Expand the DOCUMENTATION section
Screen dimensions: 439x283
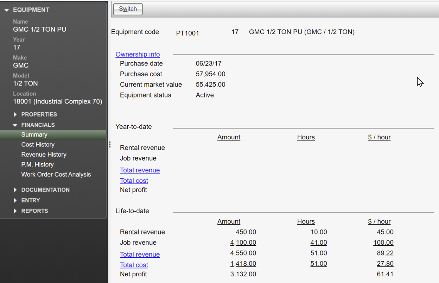tap(15, 190)
